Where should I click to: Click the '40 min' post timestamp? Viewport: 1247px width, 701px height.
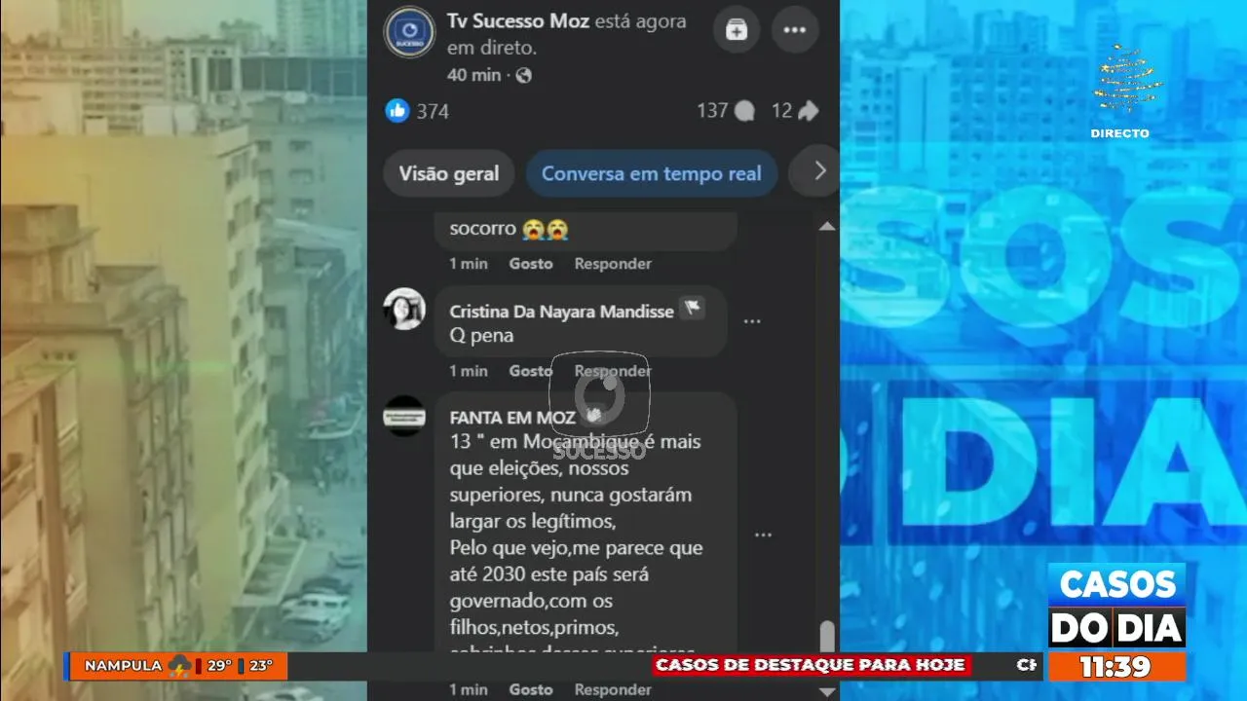pyautogui.click(x=473, y=75)
